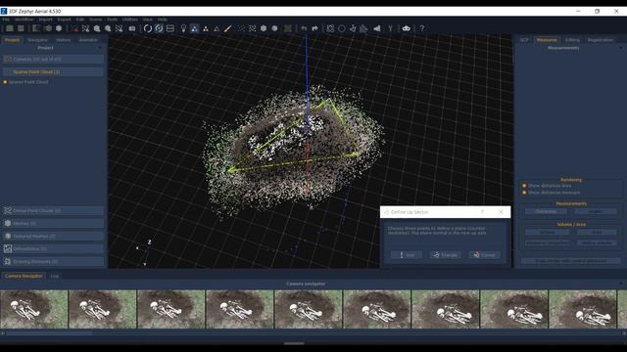Click the dialog help question mark
The height and width of the screenshot is (352, 627).
pyautogui.click(x=482, y=212)
